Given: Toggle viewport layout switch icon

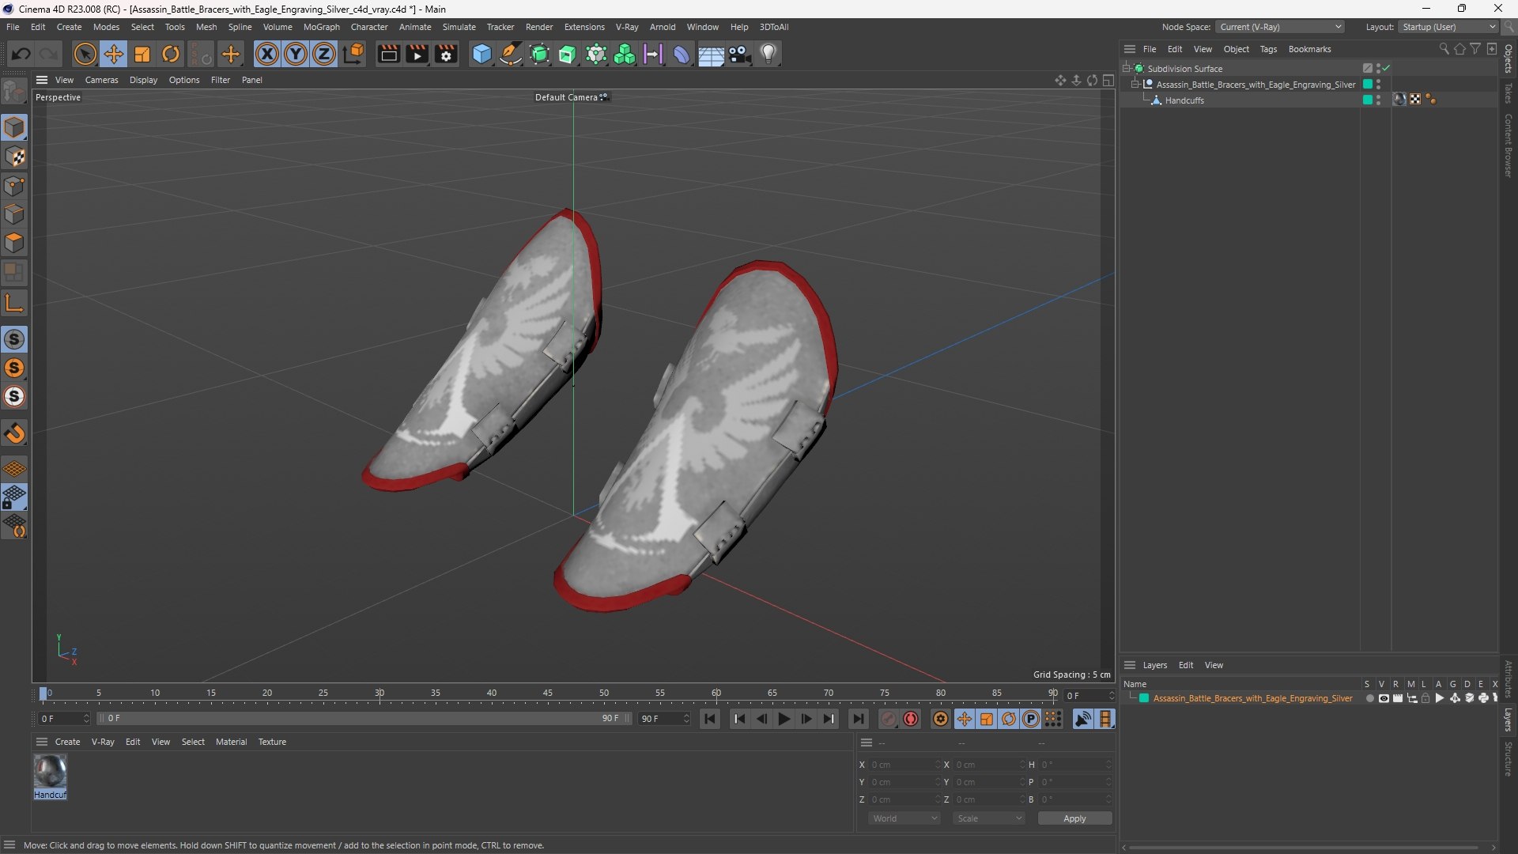Looking at the screenshot, I should 1108,80.
